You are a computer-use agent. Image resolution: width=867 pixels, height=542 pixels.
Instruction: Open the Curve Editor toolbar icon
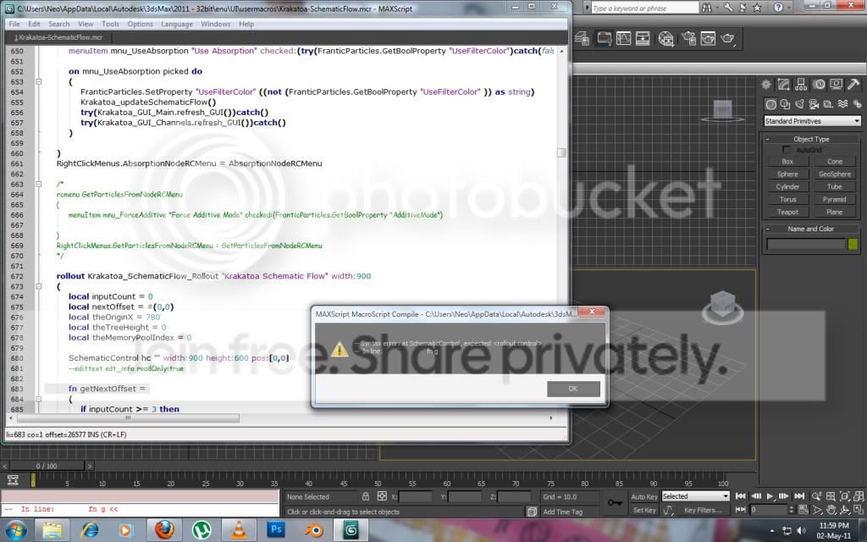tap(624, 39)
